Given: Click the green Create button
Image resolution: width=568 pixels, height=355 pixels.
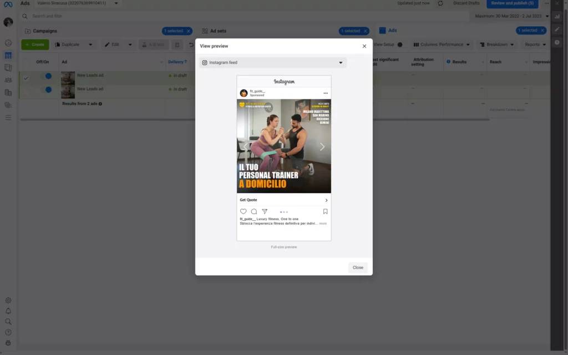Looking at the screenshot, I should [35, 44].
